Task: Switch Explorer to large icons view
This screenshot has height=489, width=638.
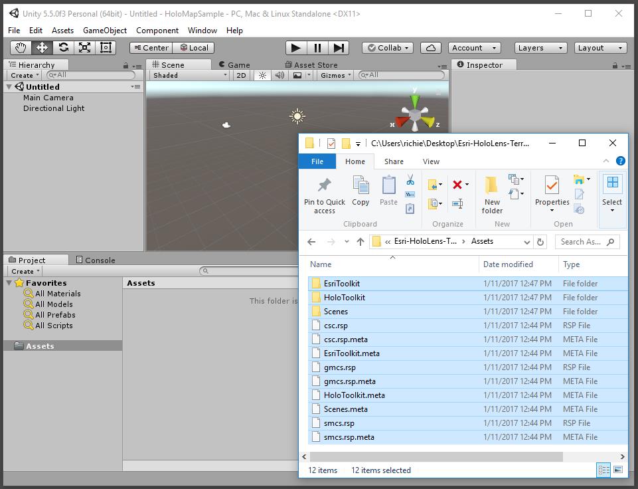Action: click(x=617, y=470)
